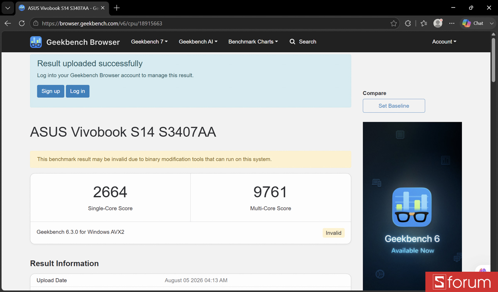Expand the Account dropdown menu

pos(444,42)
